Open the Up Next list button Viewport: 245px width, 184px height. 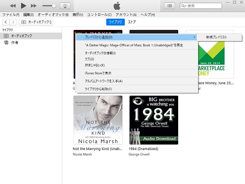[169, 6]
